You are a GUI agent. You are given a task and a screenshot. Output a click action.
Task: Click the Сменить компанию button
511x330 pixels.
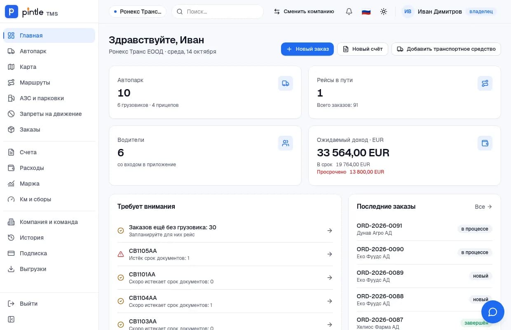(304, 12)
